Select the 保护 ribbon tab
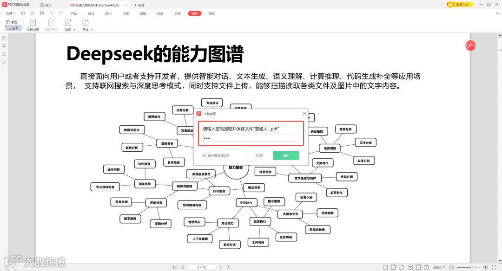Image resolution: width=502 pixels, height=271 pixels. [195, 13]
